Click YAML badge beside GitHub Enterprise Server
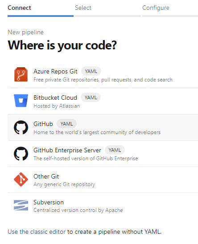198x244 pixels. click(x=115, y=150)
